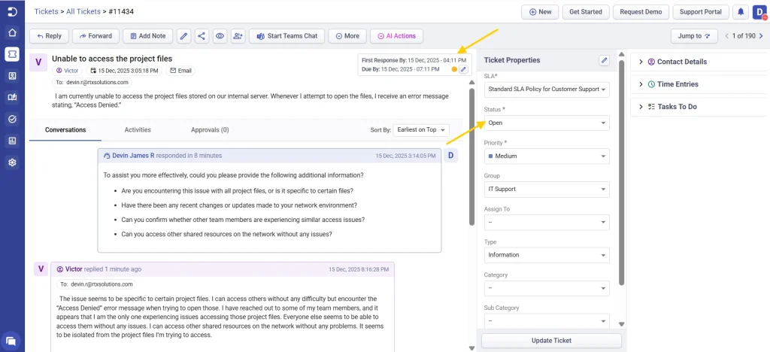Open the SLA policy dropdown
770x352 pixels.
pyautogui.click(x=547, y=90)
